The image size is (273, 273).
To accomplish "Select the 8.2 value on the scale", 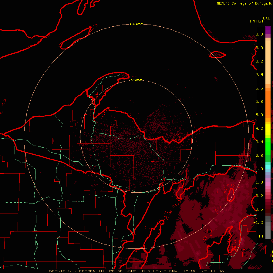I will 259,61.
